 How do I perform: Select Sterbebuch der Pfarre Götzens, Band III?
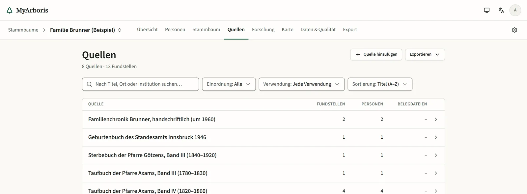tap(263, 155)
